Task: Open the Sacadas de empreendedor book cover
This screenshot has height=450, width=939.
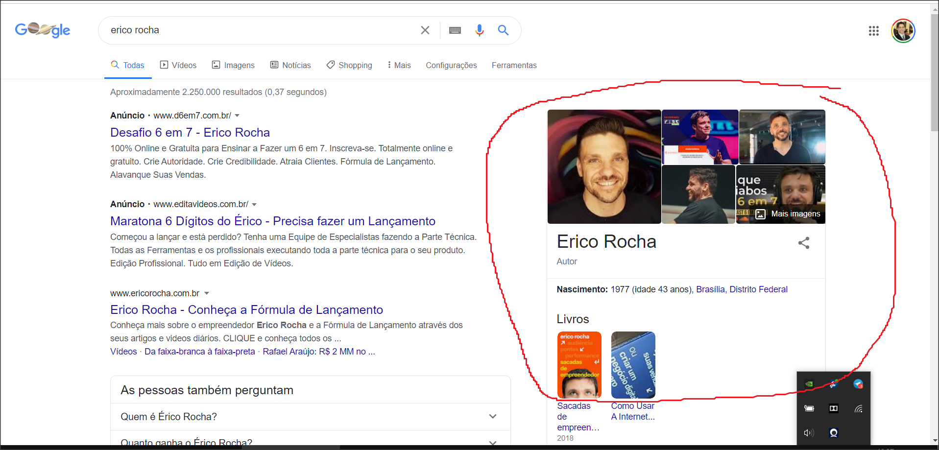Action: (579, 365)
